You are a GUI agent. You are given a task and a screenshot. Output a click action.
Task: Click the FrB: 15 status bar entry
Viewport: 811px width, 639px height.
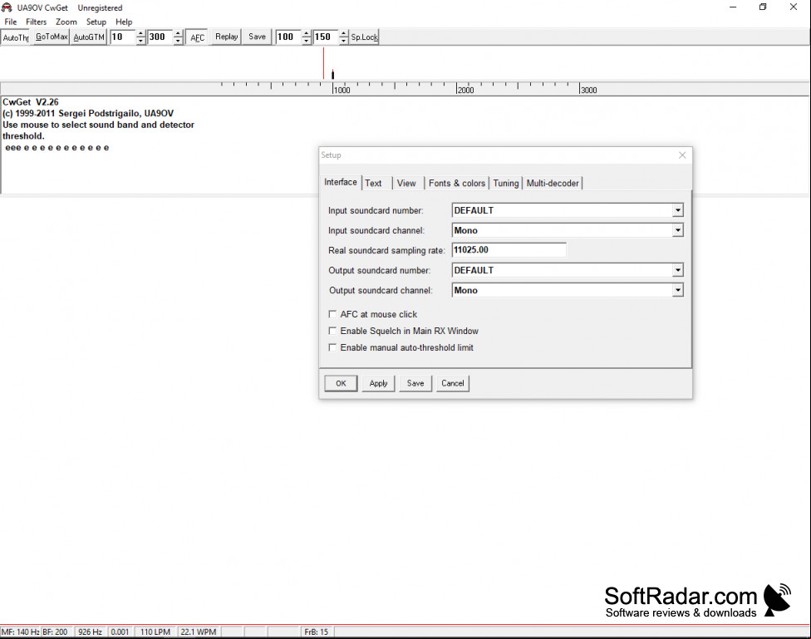tap(316, 632)
